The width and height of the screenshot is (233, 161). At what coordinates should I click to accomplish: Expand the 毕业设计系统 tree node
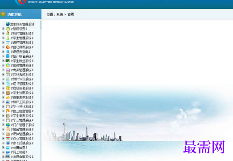coord(3,106)
